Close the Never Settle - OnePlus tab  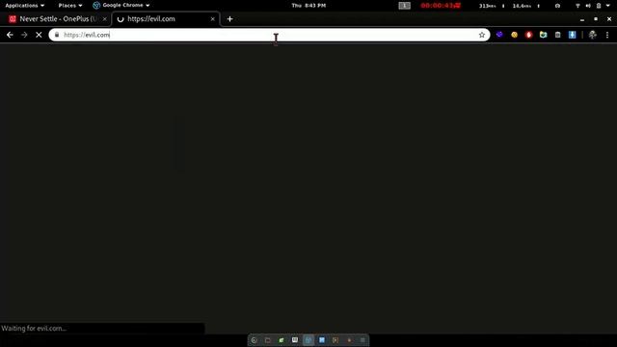pos(105,19)
